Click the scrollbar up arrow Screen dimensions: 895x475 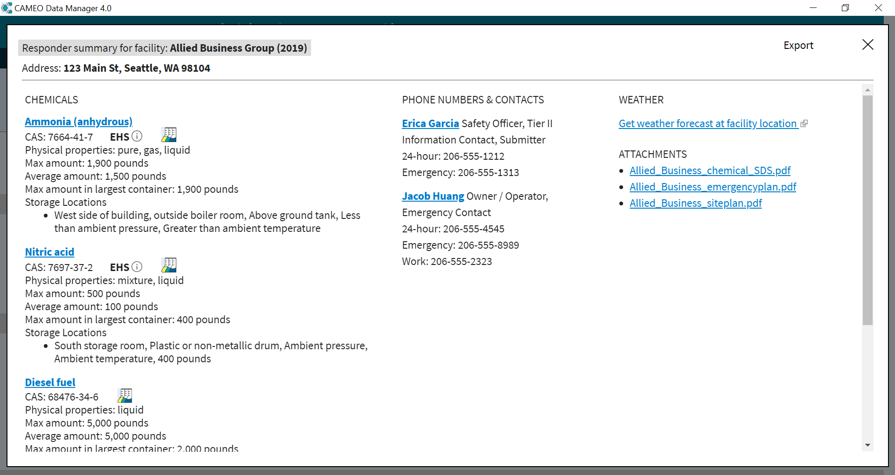(x=867, y=89)
